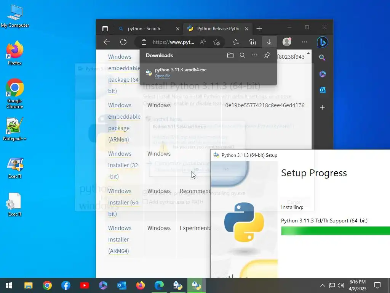Toggle Read aloud in address bar

pyautogui.click(x=203, y=42)
